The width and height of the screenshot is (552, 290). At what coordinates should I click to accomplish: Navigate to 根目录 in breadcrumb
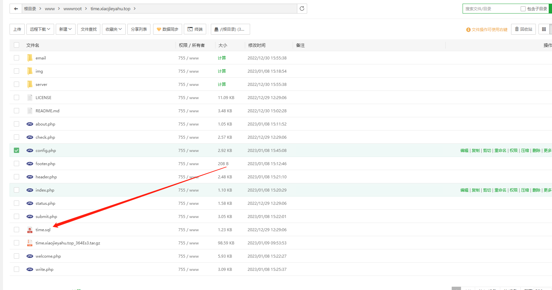coord(30,9)
